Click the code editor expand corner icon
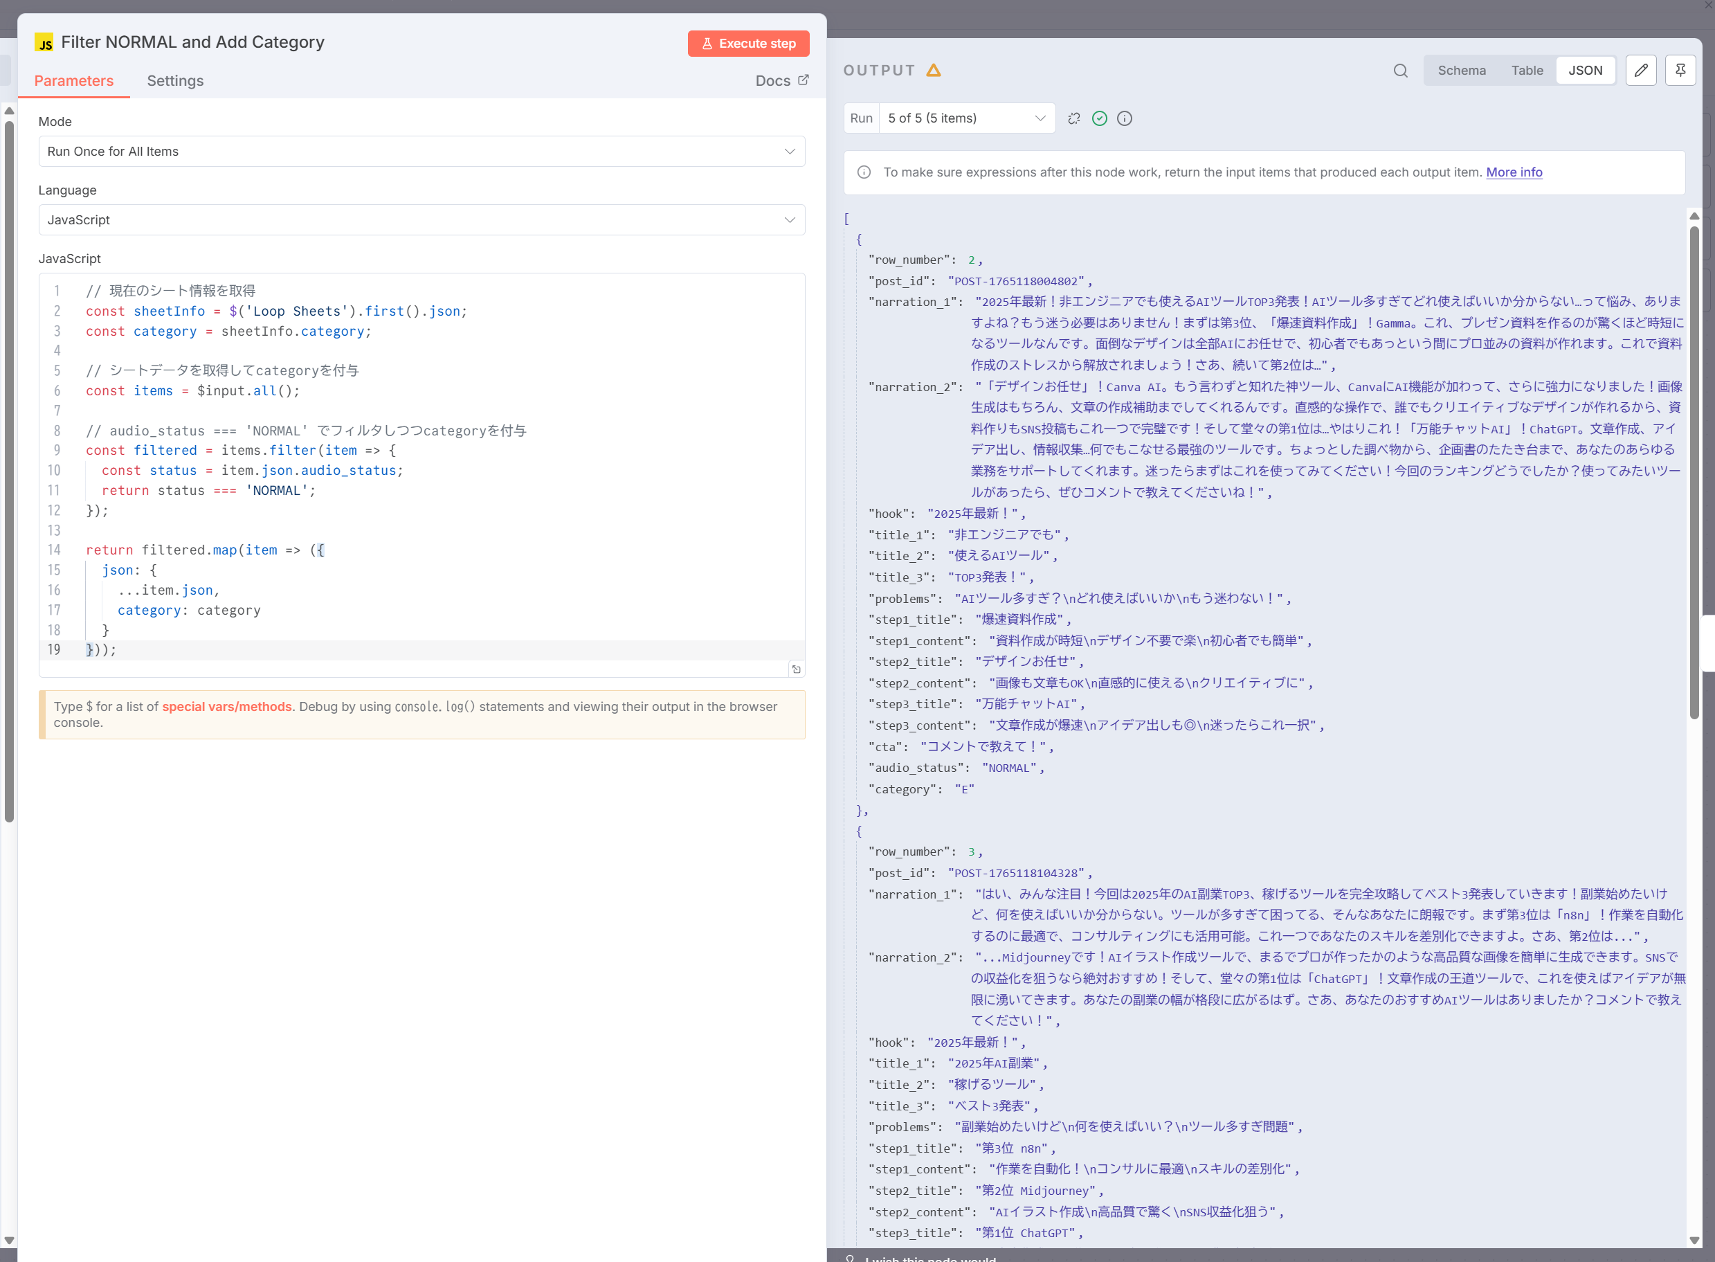This screenshot has width=1715, height=1262. pyautogui.click(x=796, y=669)
